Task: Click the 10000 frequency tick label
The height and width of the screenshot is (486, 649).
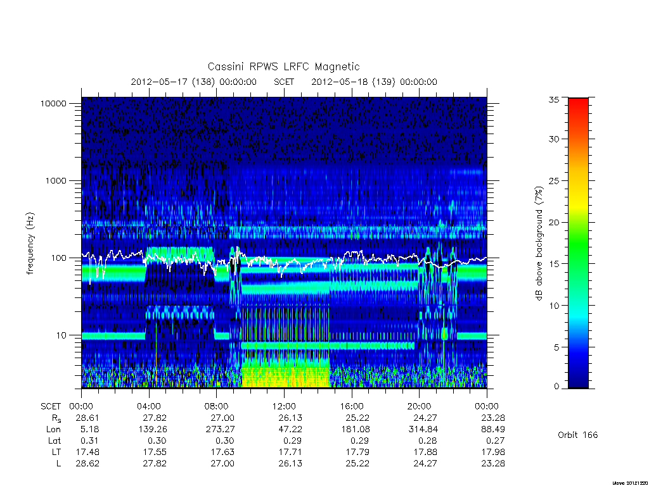Action: point(53,103)
